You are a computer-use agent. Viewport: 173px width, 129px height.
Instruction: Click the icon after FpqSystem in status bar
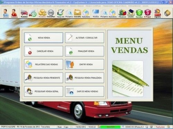pos(169,127)
